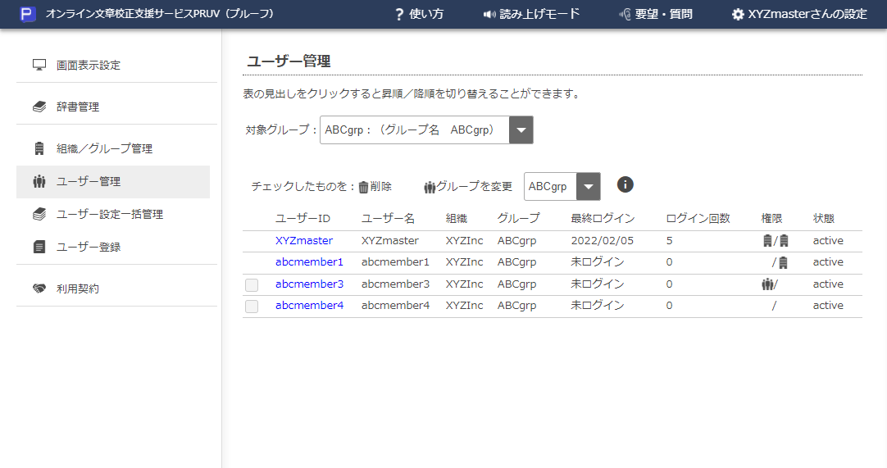The height and width of the screenshot is (468, 887).
Task: Click the change group people icon
Action: point(430,187)
